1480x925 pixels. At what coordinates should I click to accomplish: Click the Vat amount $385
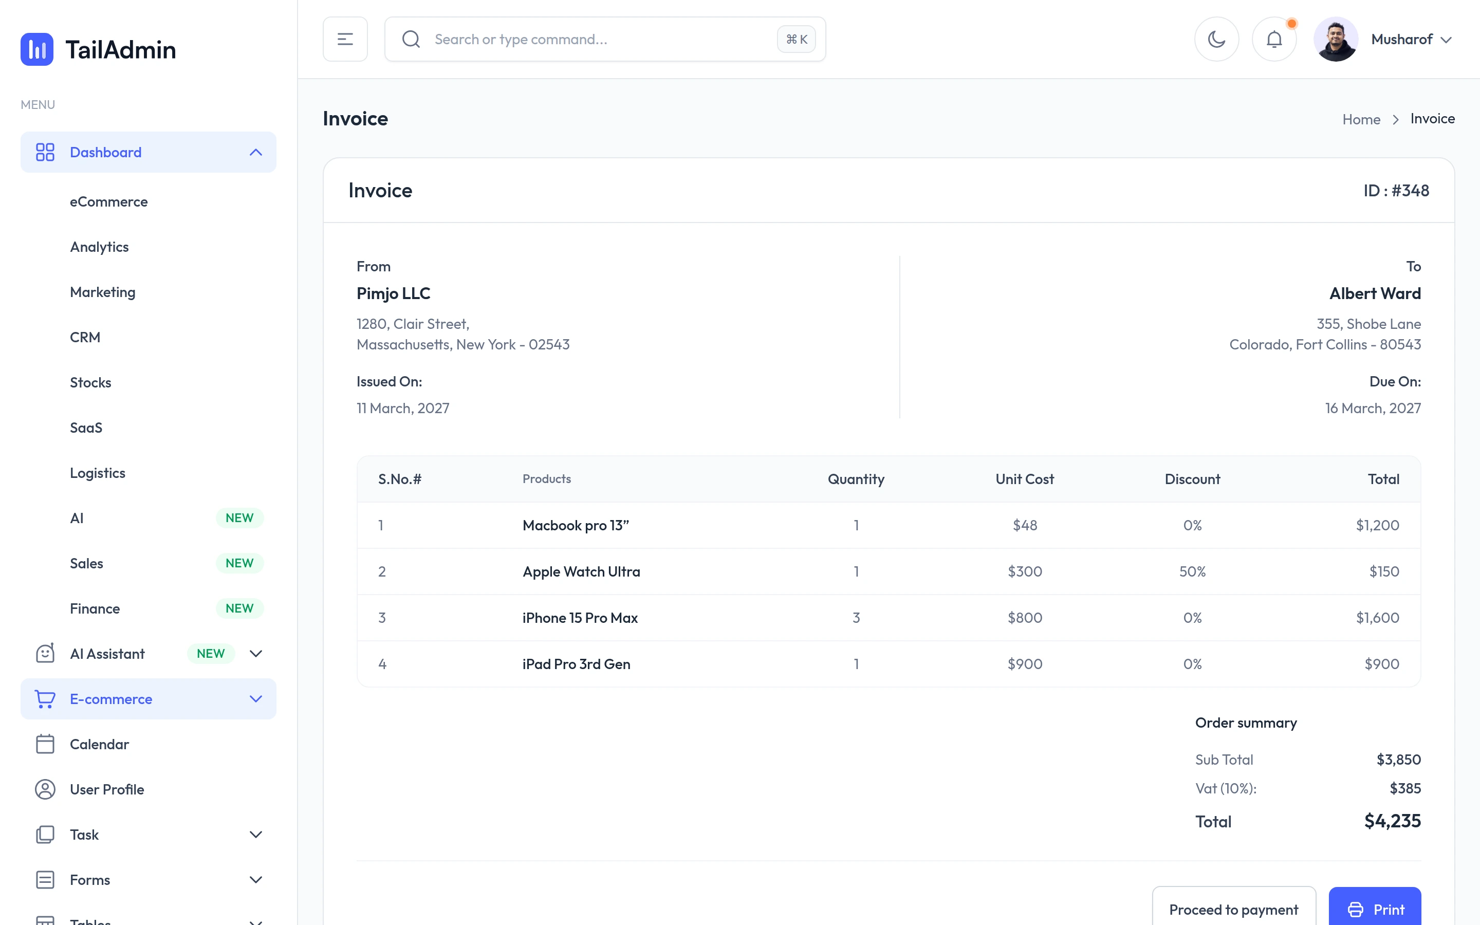click(1405, 789)
